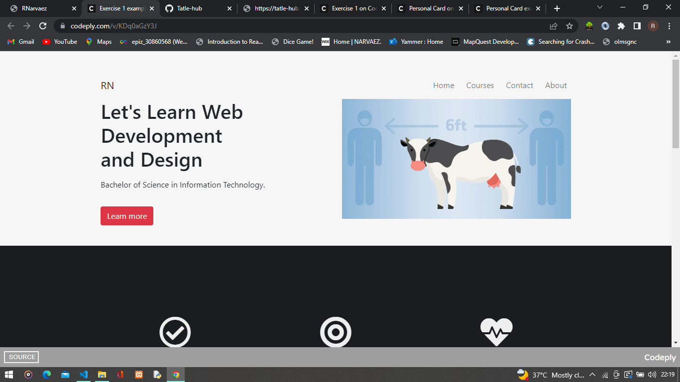This screenshot has height=382, width=680.
Task: Expand hidden bookmarks with double chevron
Action: (668, 42)
